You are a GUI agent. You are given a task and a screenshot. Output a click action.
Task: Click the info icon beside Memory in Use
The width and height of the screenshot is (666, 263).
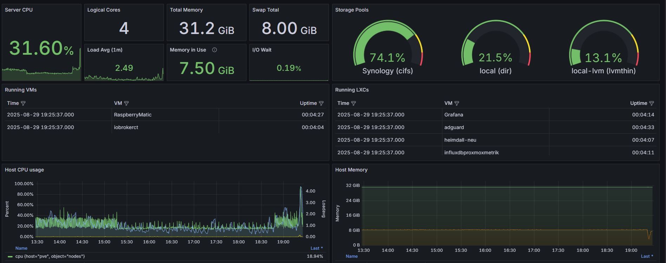pos(215,50)
